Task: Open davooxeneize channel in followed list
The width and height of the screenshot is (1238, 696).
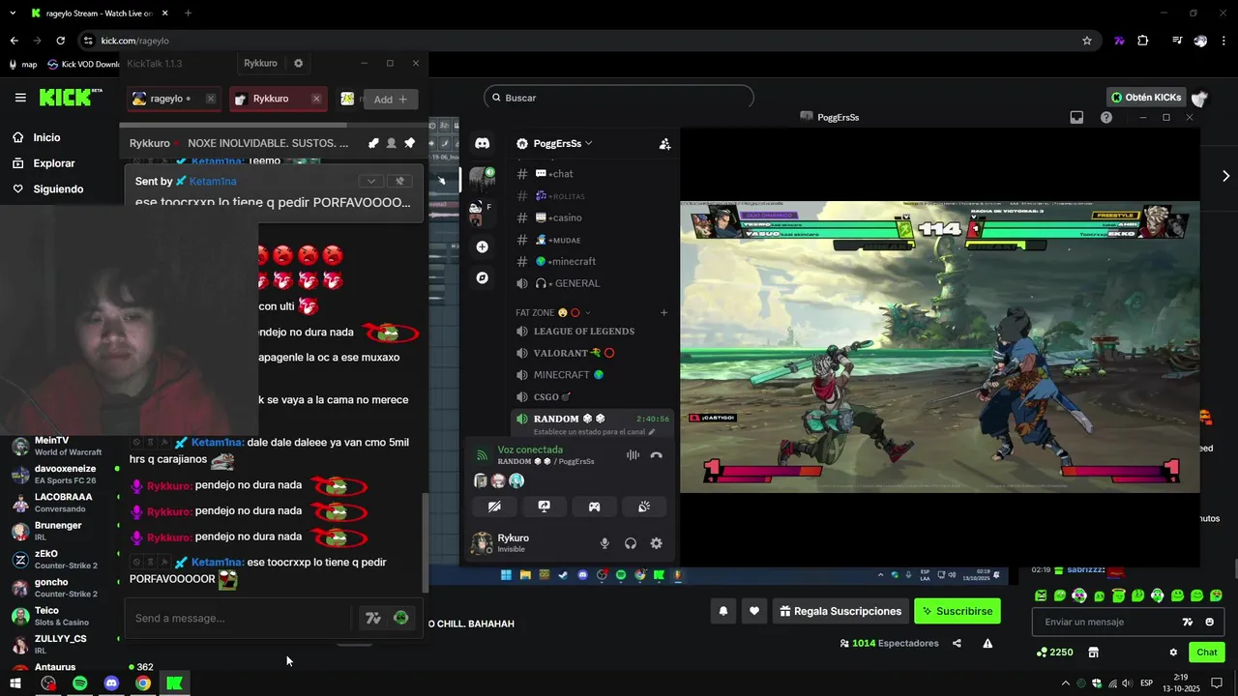Action: point(66,475)
